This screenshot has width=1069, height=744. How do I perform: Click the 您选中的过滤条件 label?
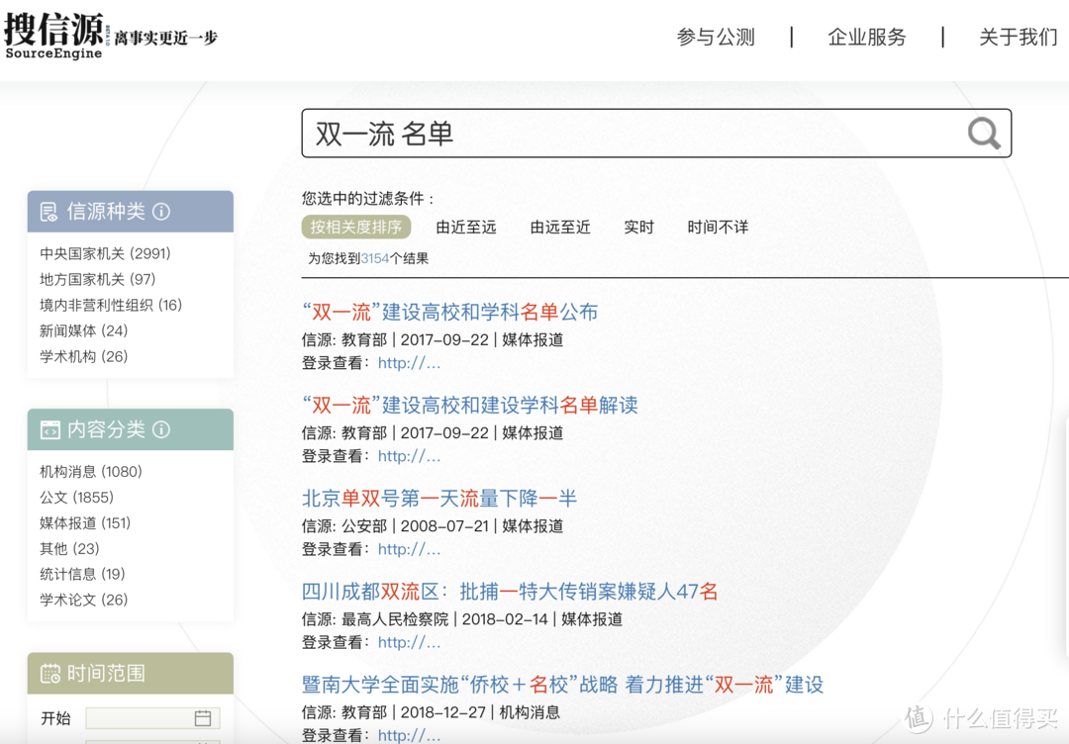coord(368,199)
